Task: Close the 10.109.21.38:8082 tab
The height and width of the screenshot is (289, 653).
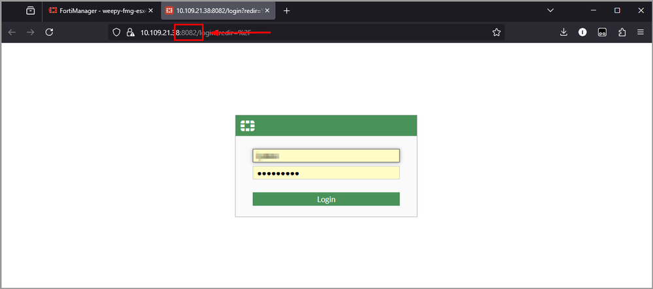Action: pyautogui.click(x=267, y=11)
